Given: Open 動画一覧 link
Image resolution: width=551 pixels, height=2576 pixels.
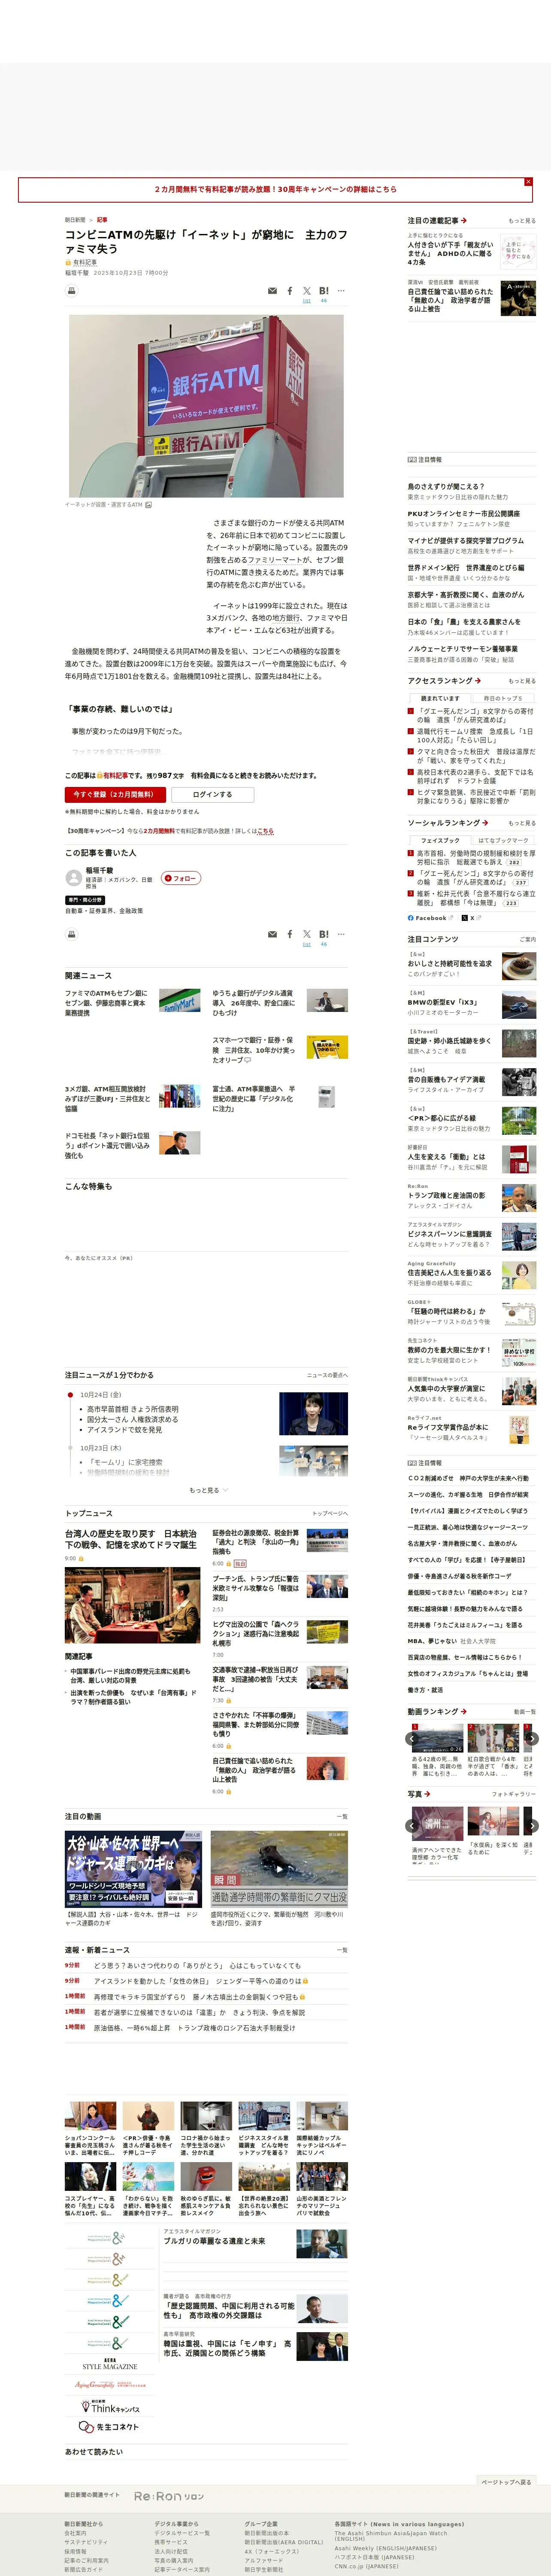Looking at the screenshot, I should pos(525,1712).
